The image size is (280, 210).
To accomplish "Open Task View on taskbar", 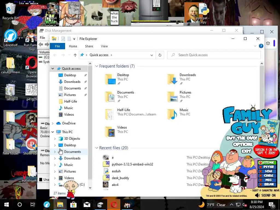I will 33,205.
